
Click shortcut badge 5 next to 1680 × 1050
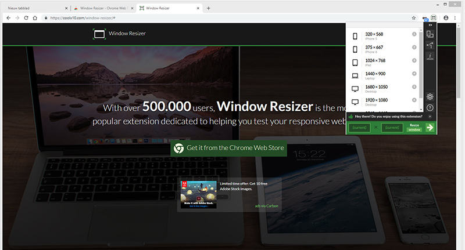coord(414,86)
